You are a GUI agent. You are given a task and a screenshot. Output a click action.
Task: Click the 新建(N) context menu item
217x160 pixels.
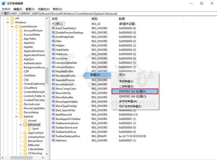coord(97,75)
